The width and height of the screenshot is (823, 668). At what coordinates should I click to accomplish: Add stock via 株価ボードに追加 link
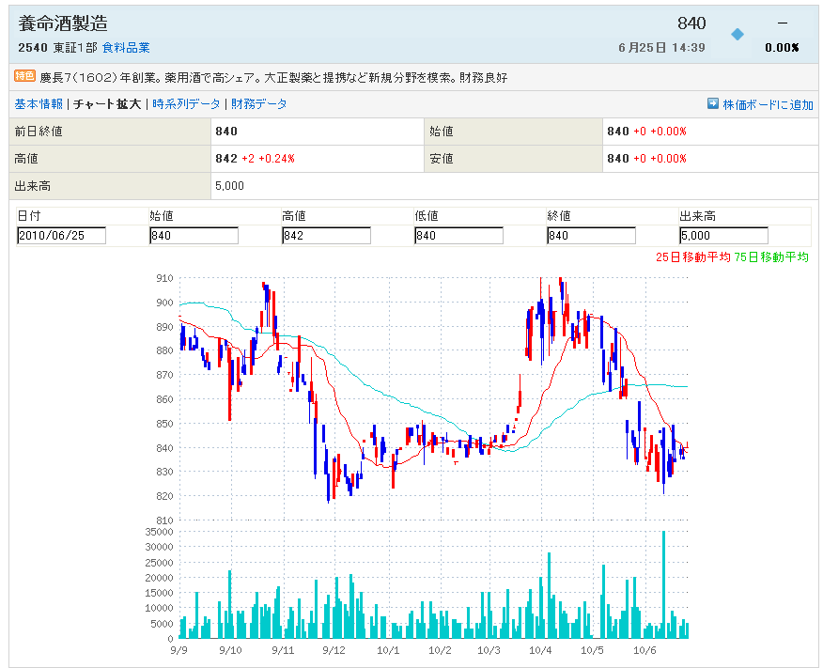(x=768, y=104)
